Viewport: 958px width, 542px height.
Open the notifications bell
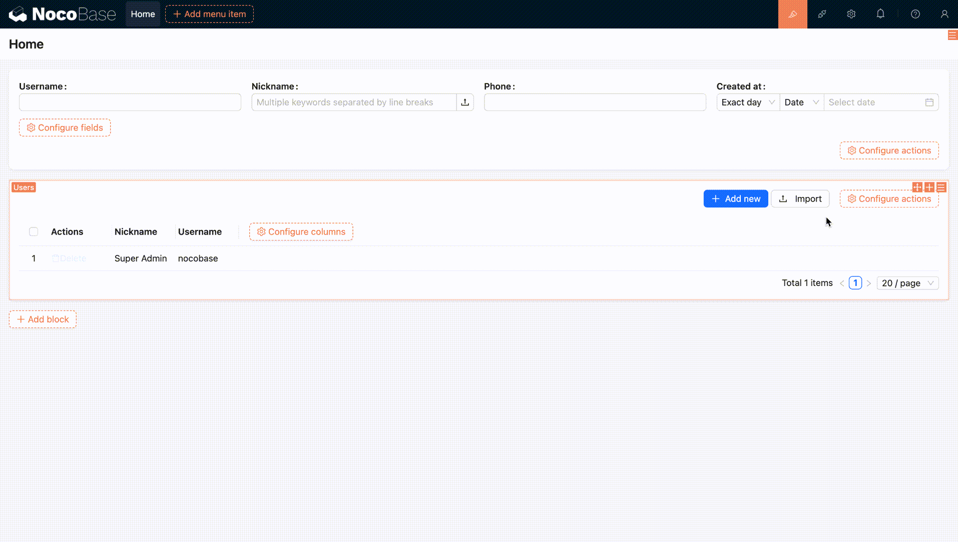[x=880, y=14]
